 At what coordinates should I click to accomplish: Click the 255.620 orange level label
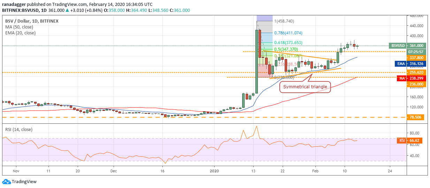tap(416, 73)
